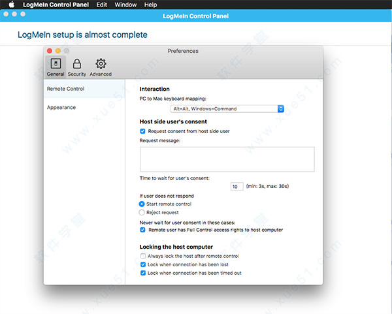This screenshot has height=314, width=392.
Task: Open the General preferences pane
Action: pyautogui.click(x=56, y=67)
